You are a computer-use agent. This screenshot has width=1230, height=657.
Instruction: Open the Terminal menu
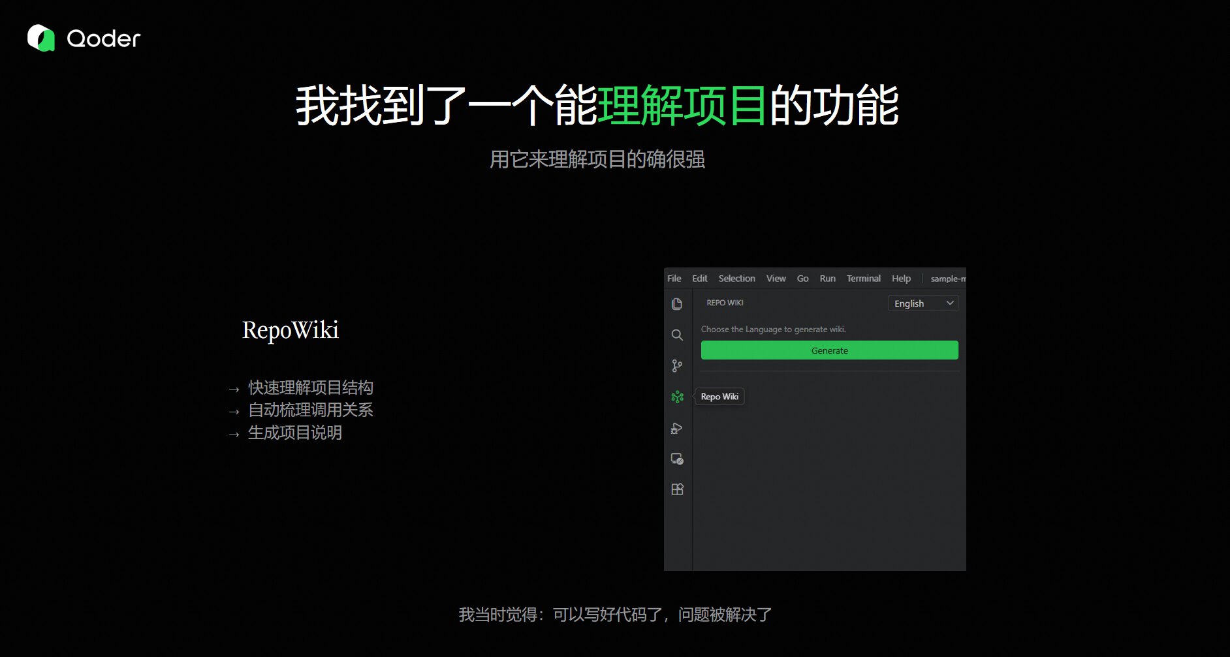(864, 279)
